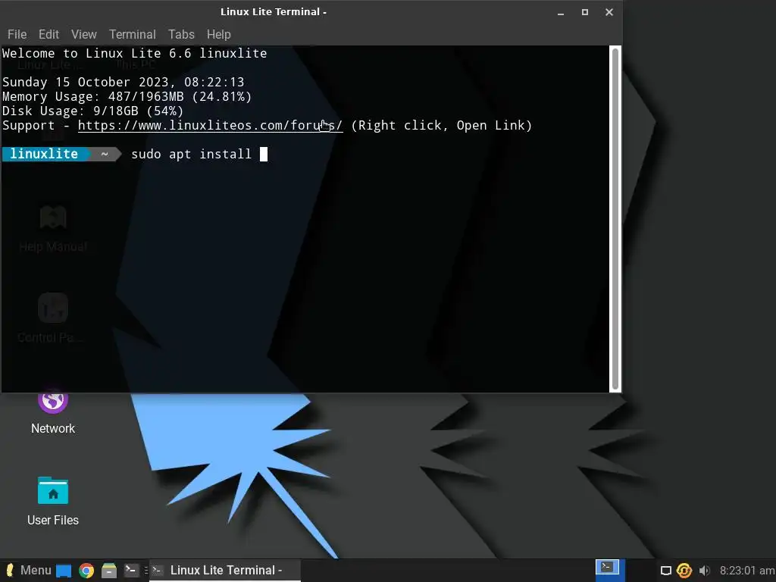The image size is (776, 582).
Task: Click the linuxliteos.com forums support link
Action: [210, 125]
